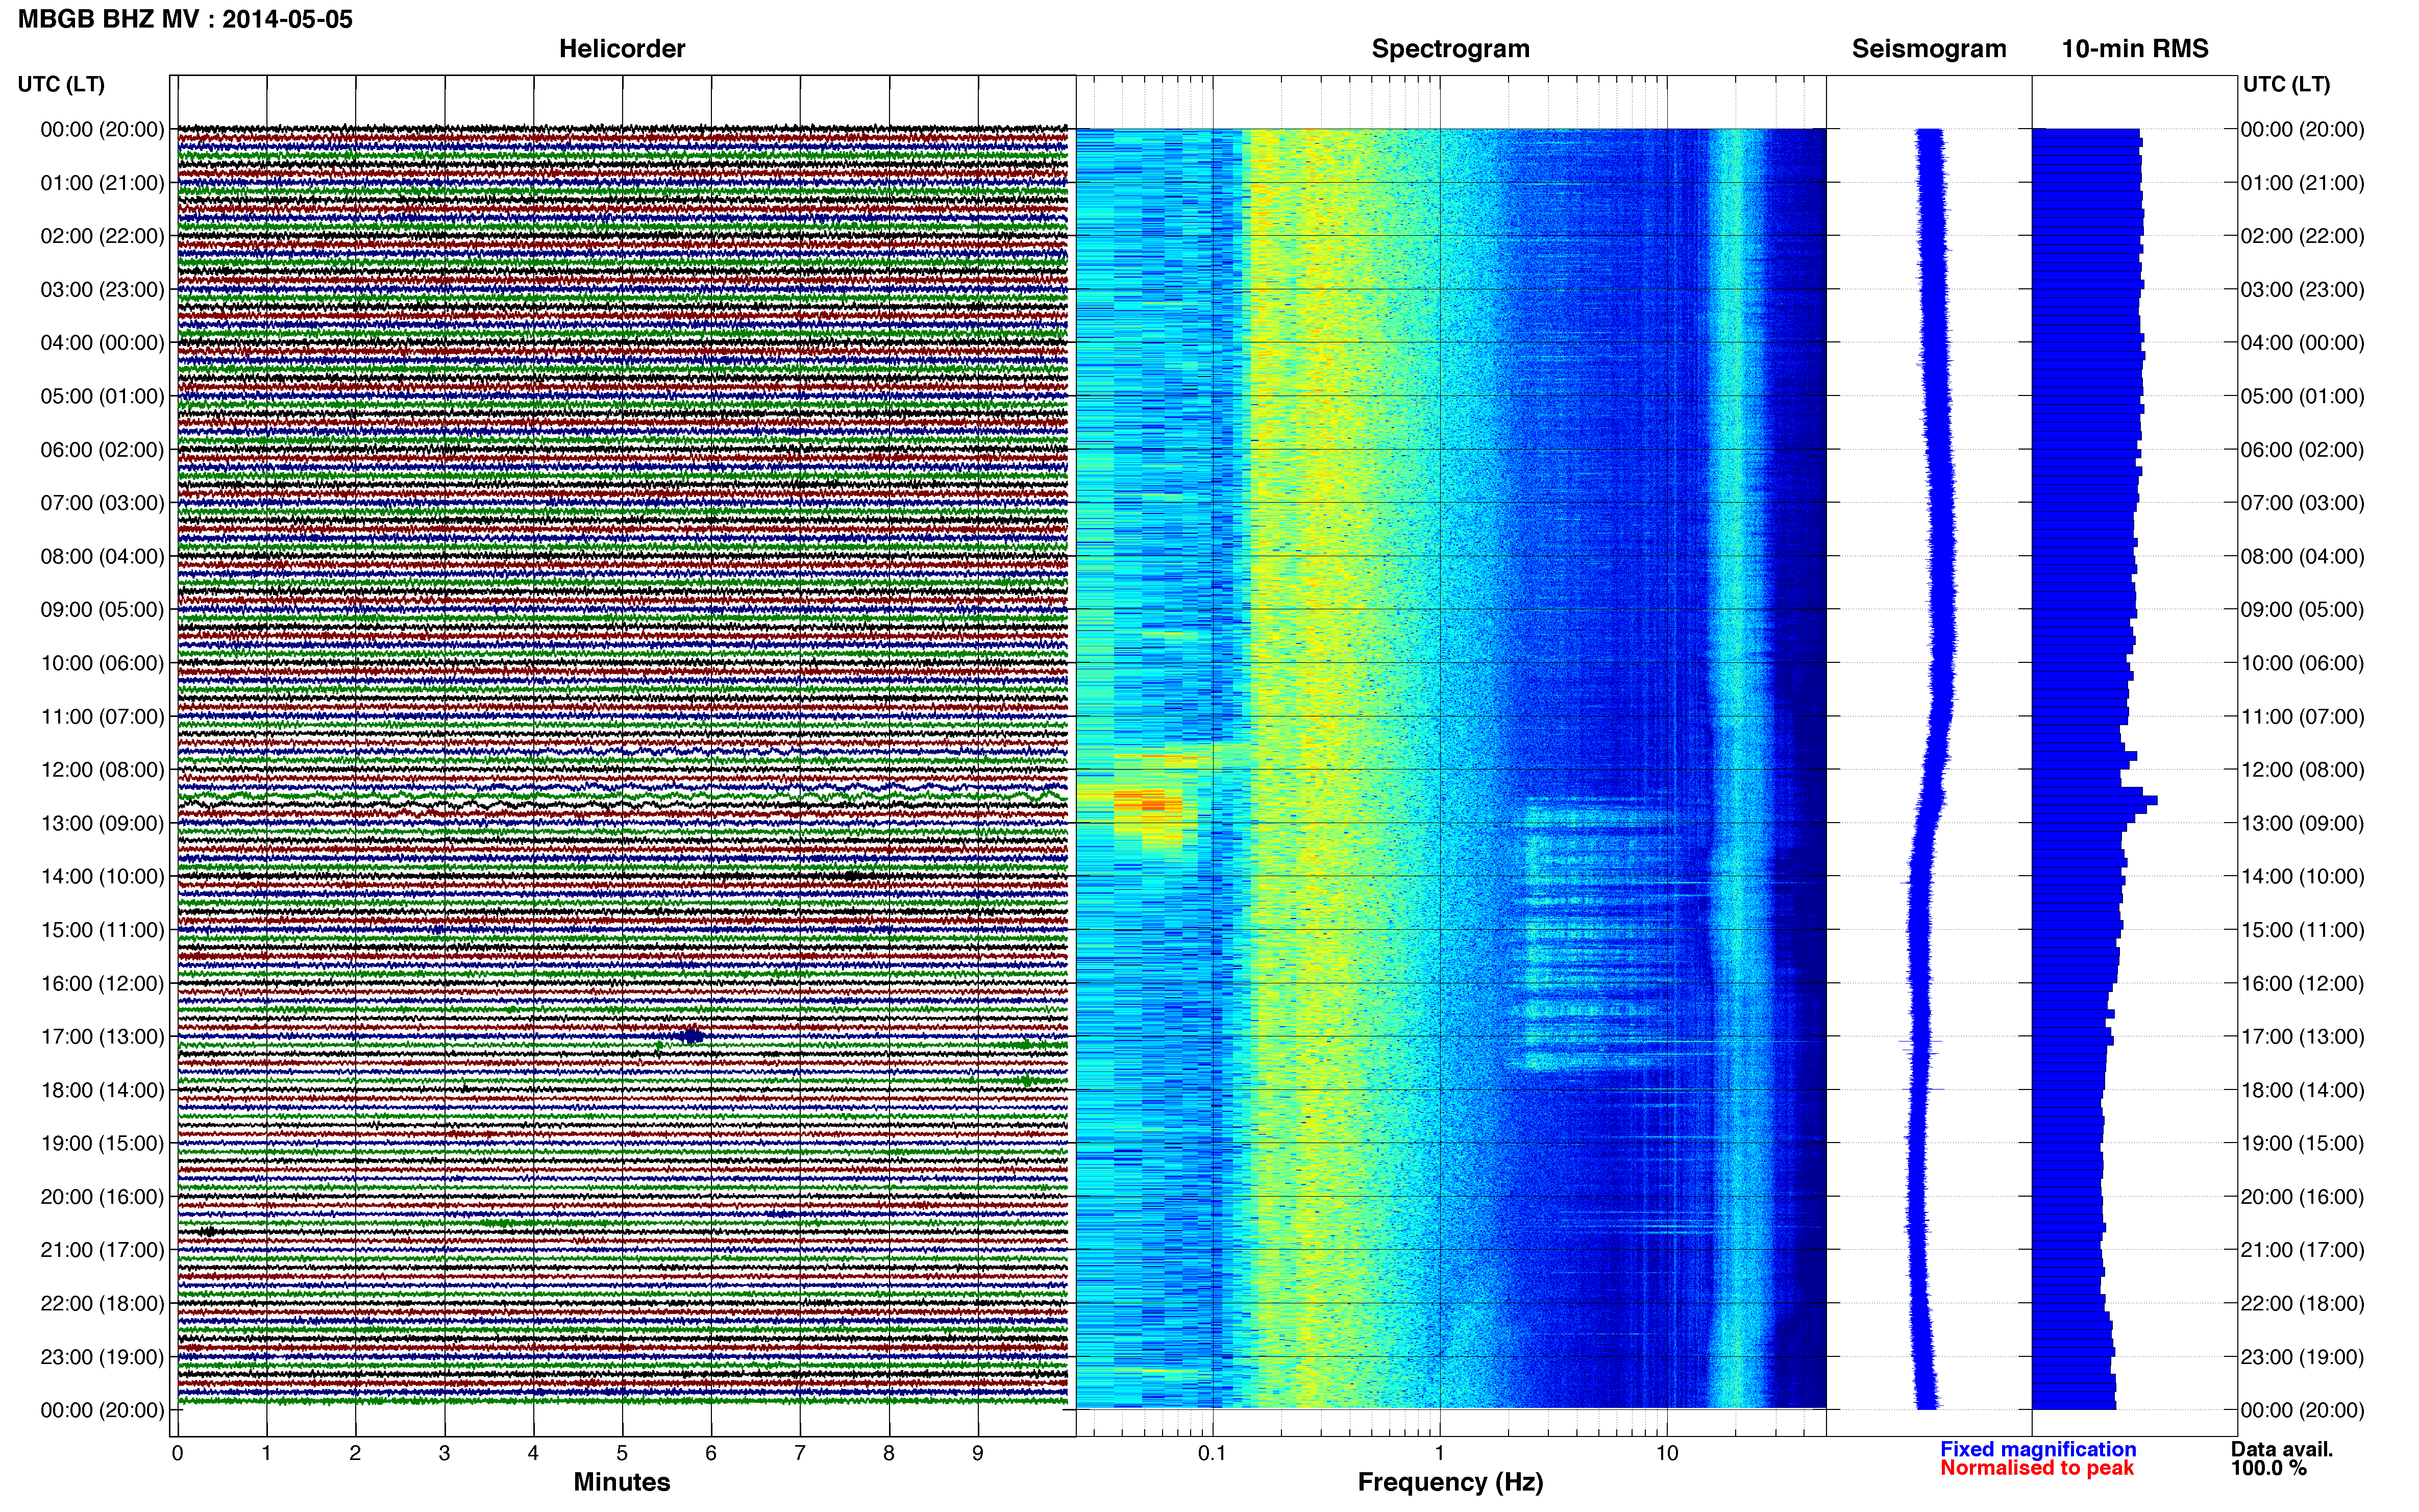Select the left '17:00 (13:00)' time label
Screen dimensions: 2419x1512
coord(102,1037)
